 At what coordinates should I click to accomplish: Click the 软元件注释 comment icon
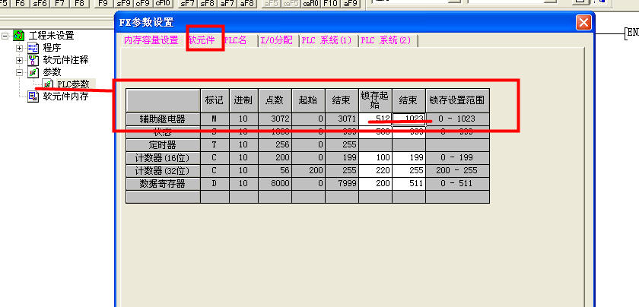click(33, 60)
